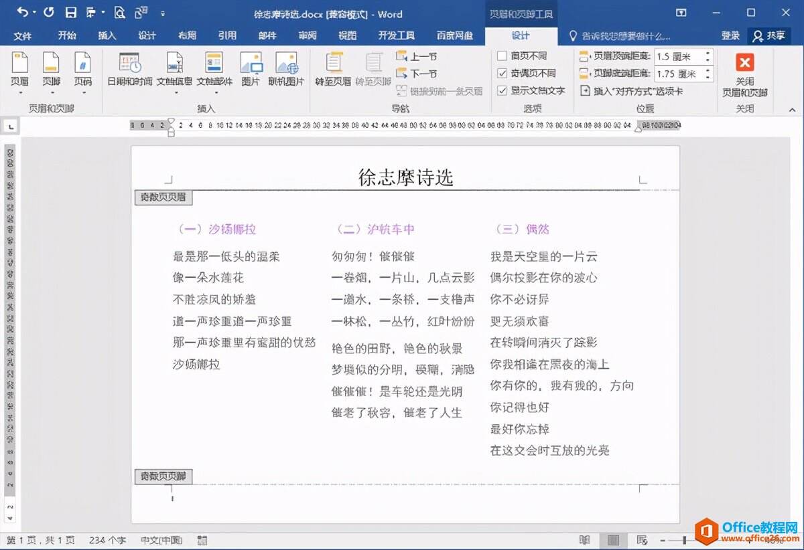
Task: Enable 首页不同 checkbox
Action: pos(502,56)
